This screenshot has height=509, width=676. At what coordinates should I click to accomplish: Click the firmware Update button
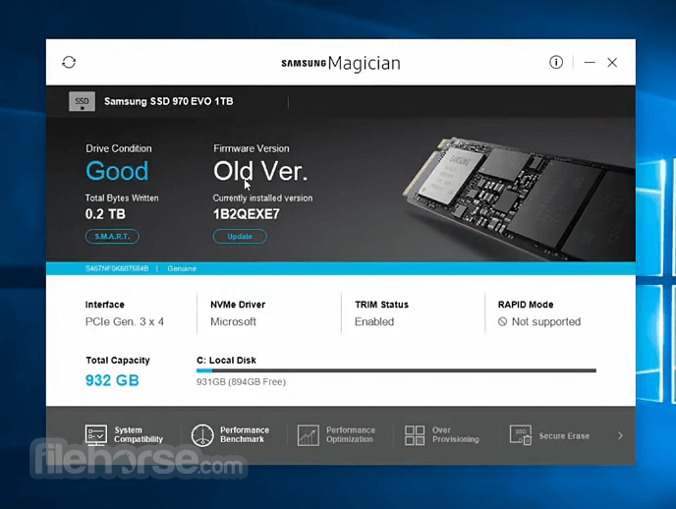(240, 236)
